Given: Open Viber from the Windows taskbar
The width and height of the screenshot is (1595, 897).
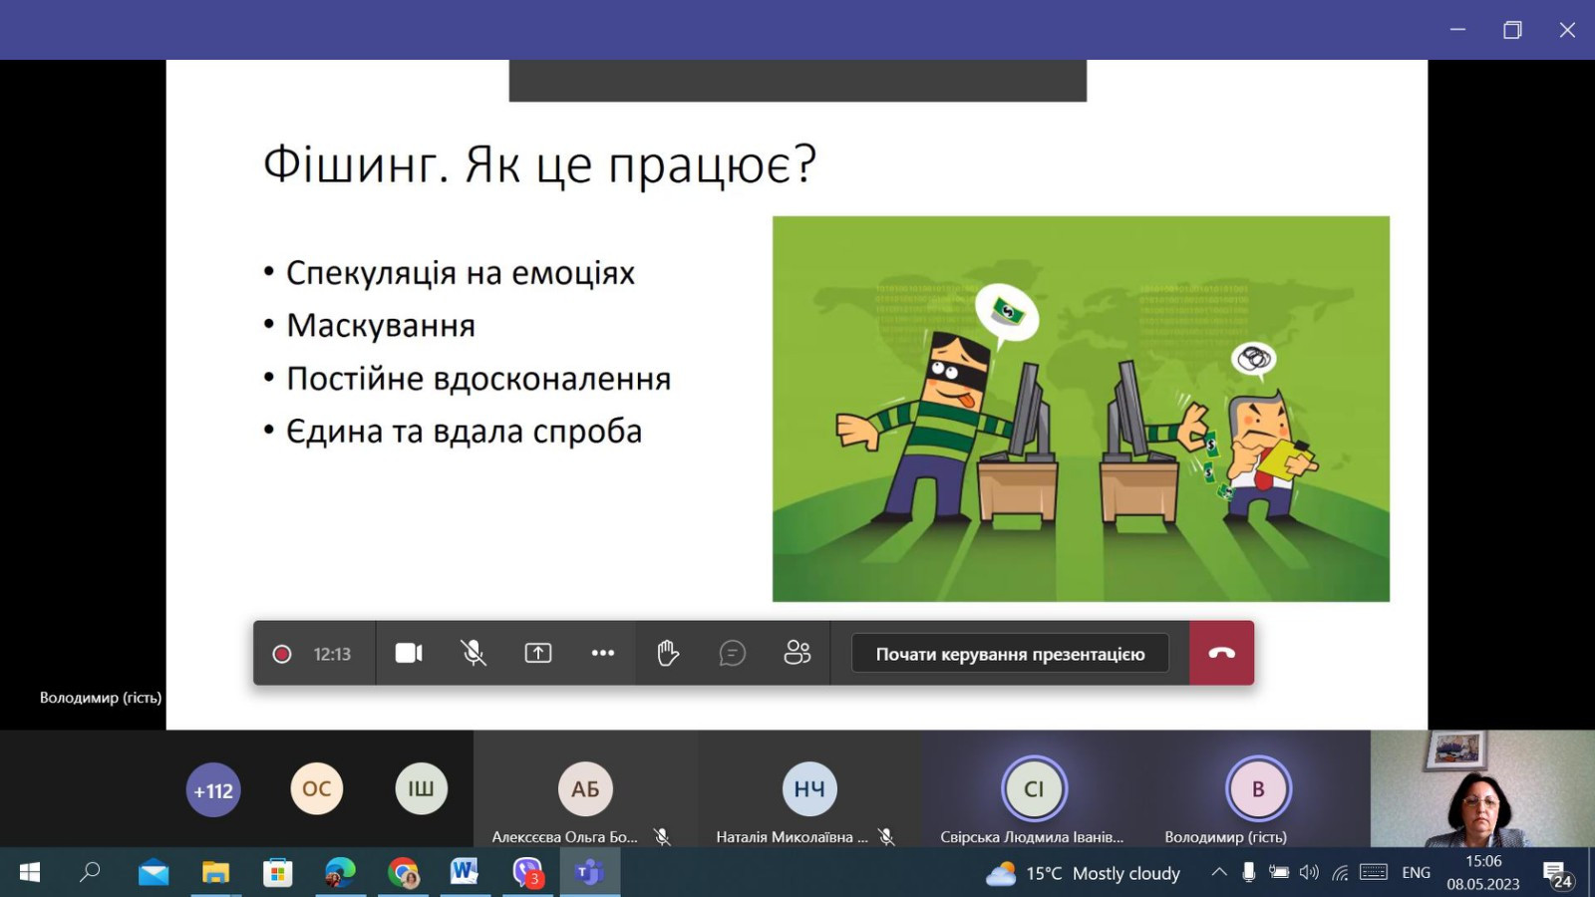Looking at the screenshot, I should [527, 873].
